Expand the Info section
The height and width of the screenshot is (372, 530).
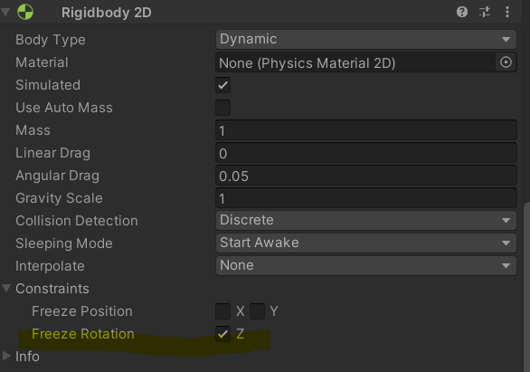[x=6, y=356]
